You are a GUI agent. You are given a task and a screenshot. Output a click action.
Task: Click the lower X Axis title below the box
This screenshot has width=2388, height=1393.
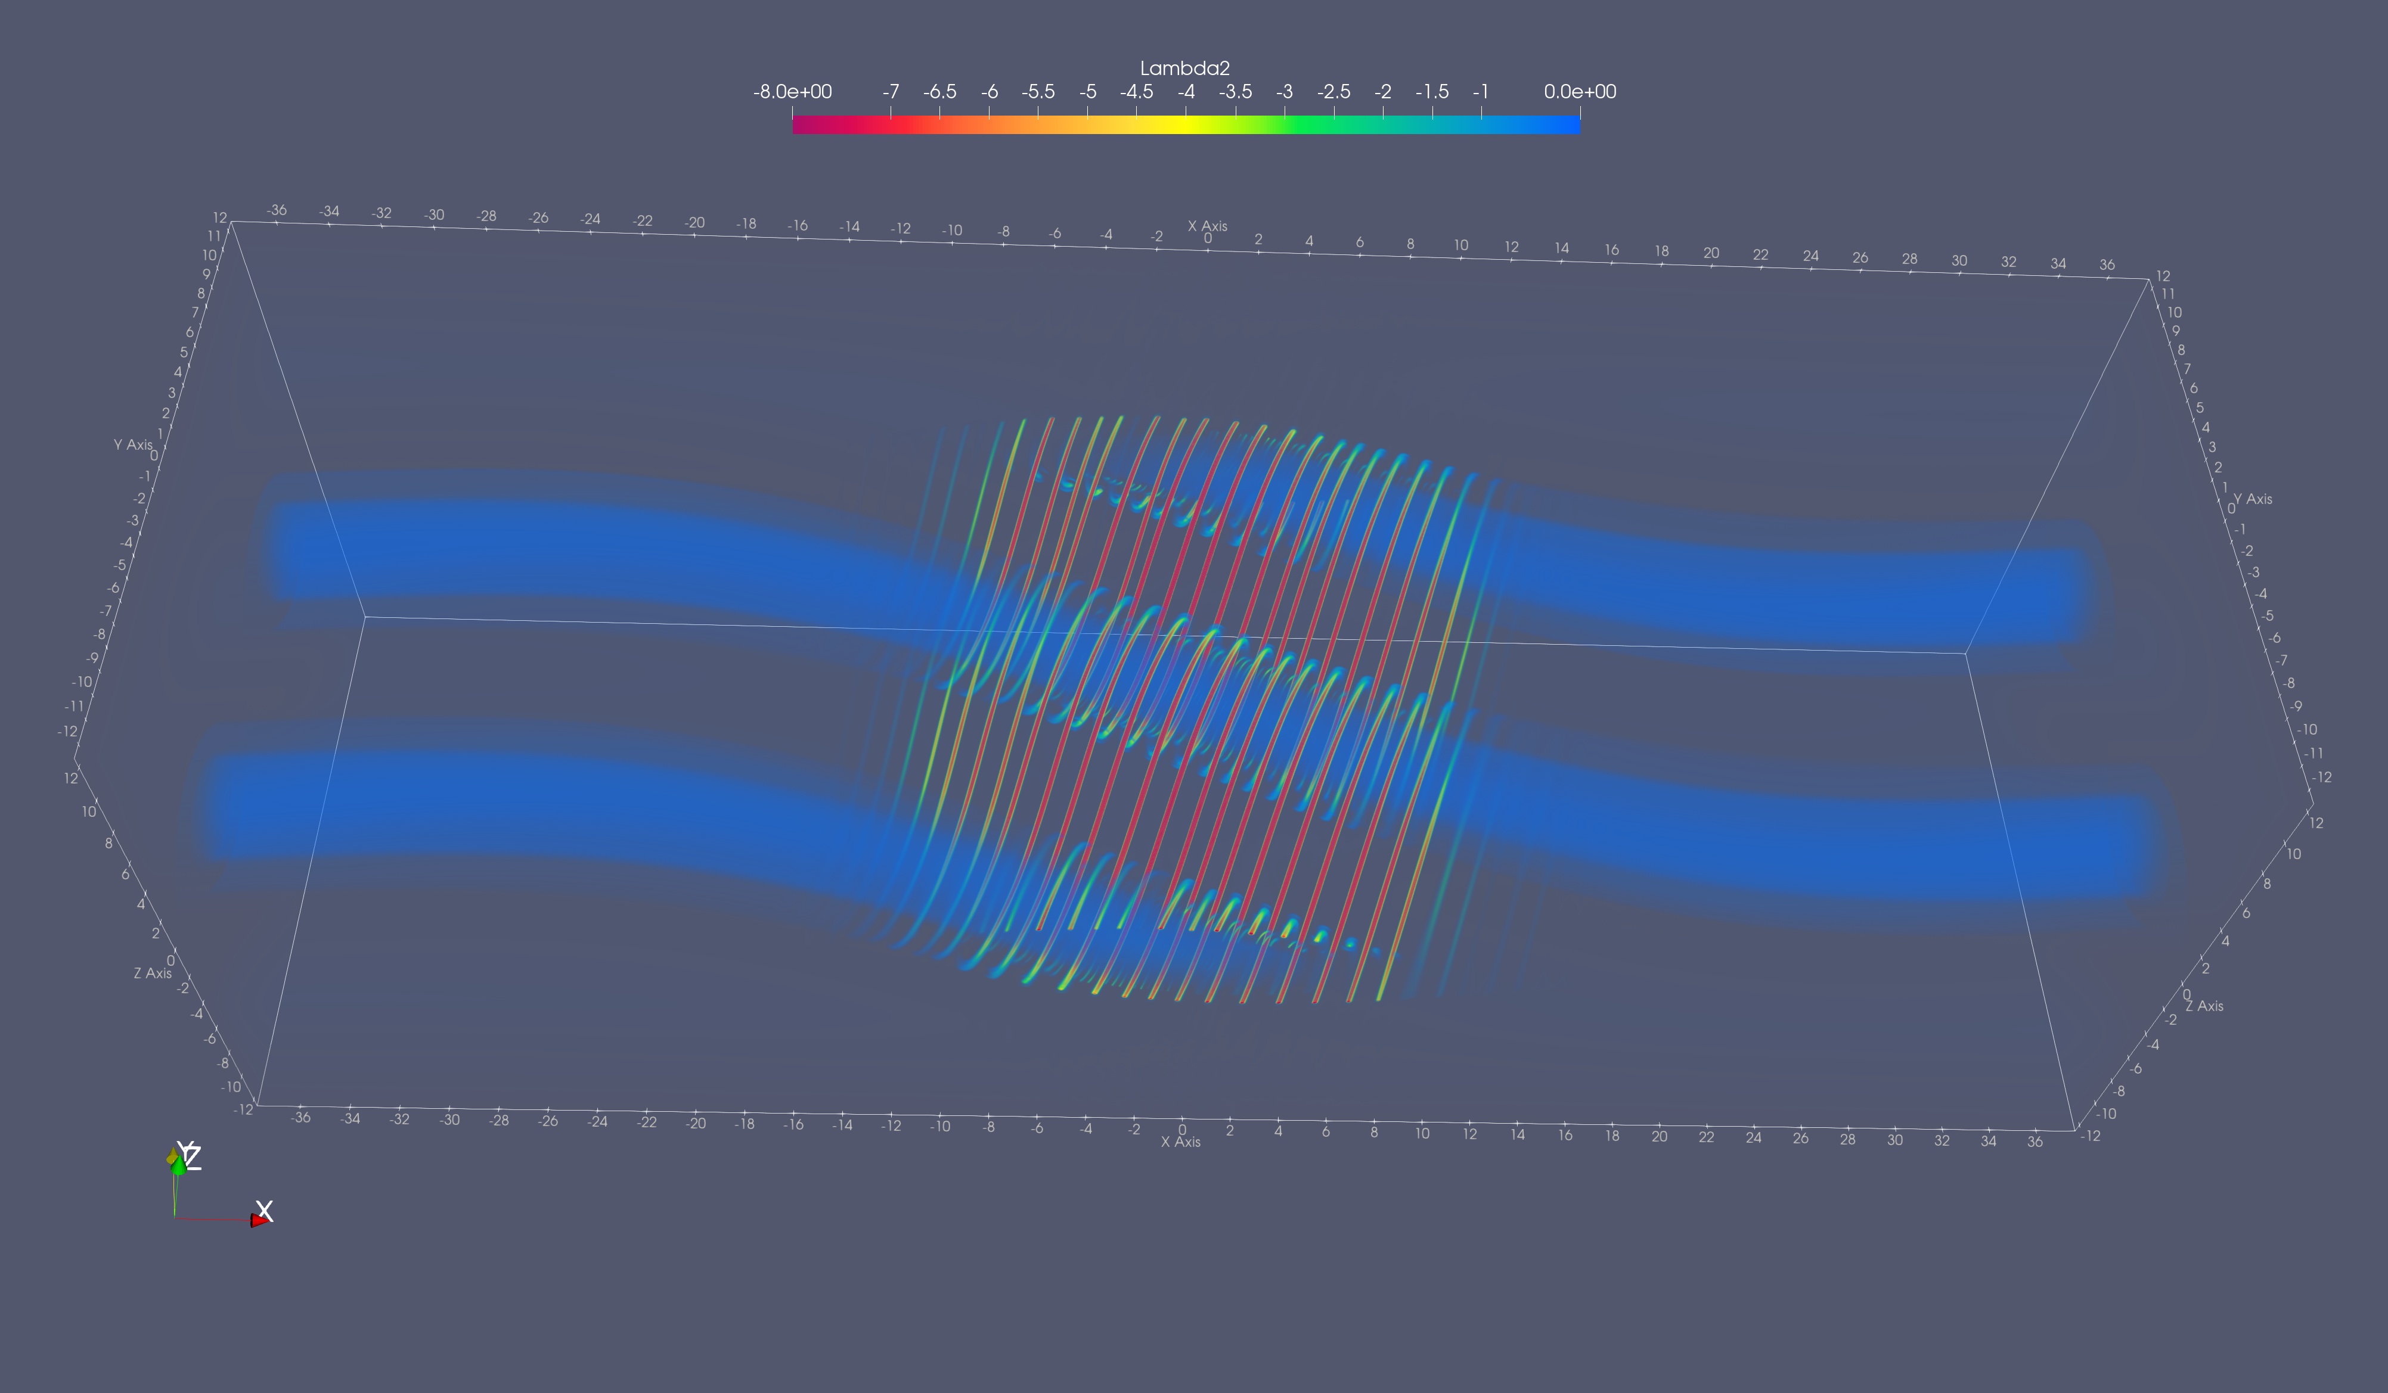(x=1181, y=1142)
